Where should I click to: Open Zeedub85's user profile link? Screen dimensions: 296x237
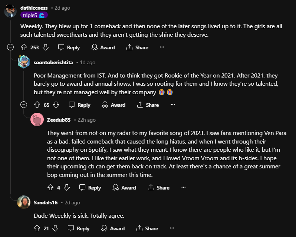59,120
